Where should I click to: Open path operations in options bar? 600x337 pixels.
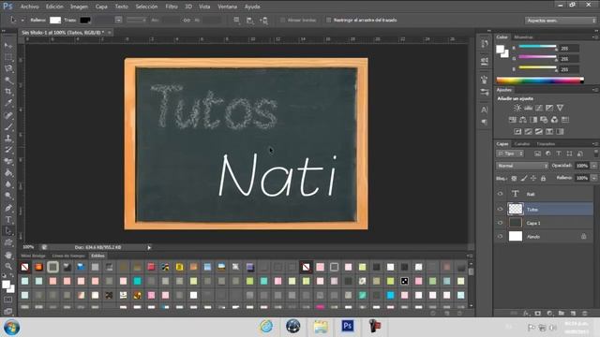click(x=237, y=21)
